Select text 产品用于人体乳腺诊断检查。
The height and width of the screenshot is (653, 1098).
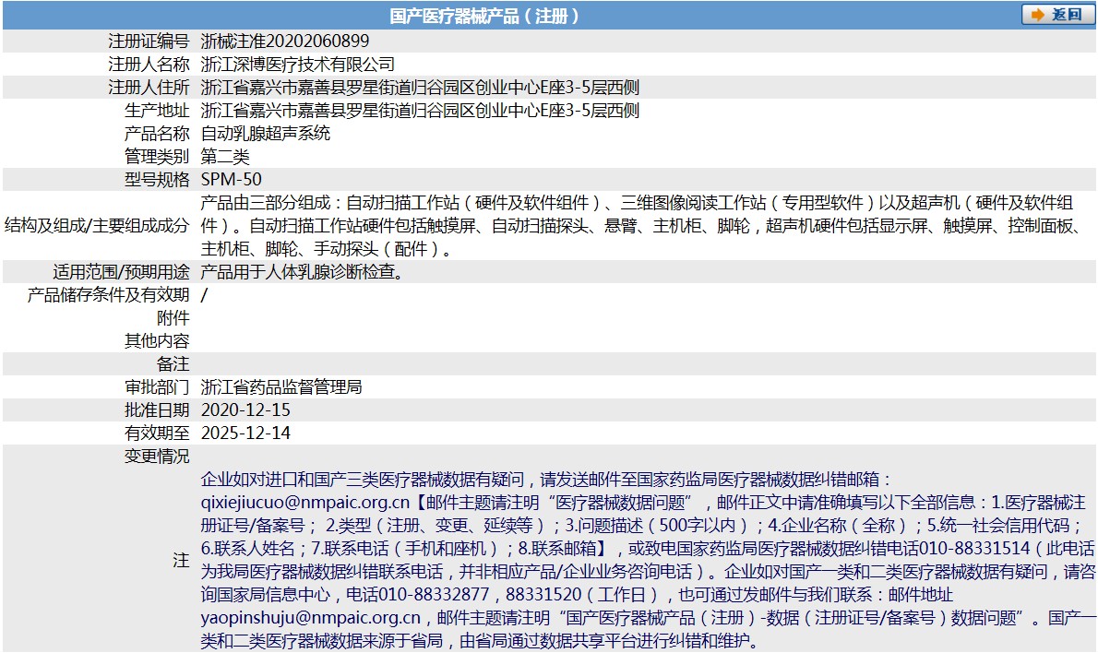point(304,272)
